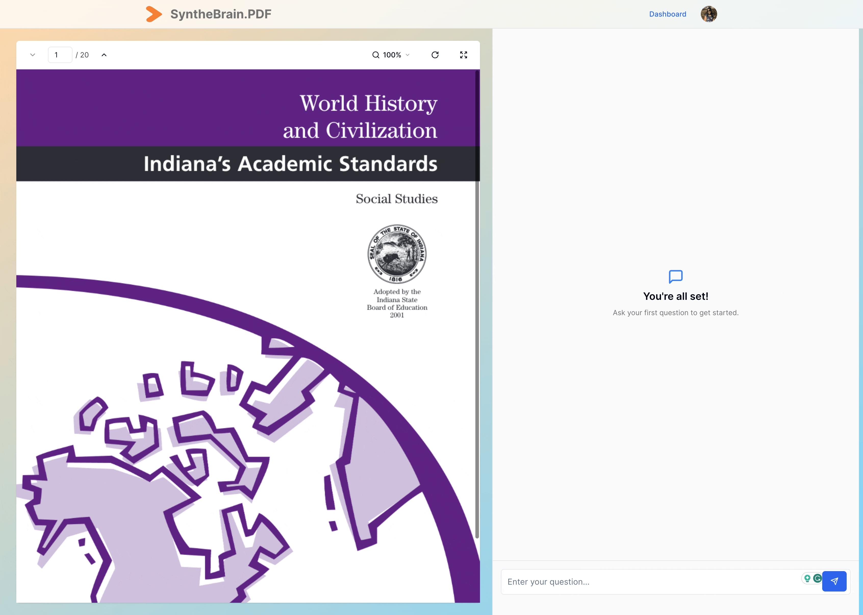Image resolution: width=863 pixels, height=615 pixels.
Task: Send the question with the paper plane button
Action: click(x=834, y=581)
